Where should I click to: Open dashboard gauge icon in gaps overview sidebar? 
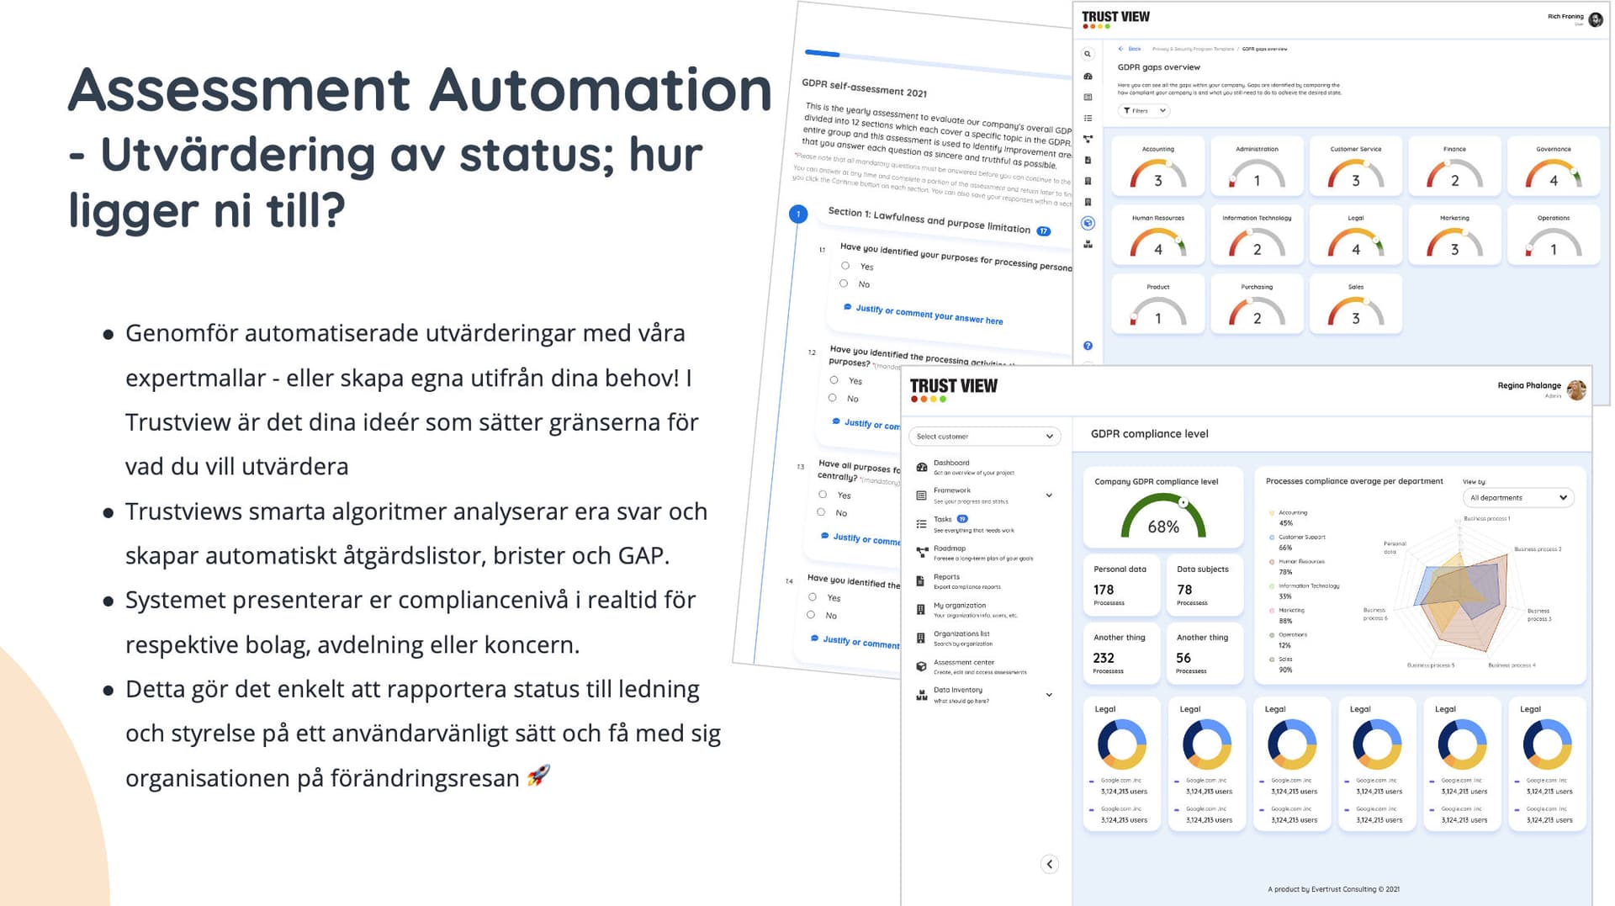[1088, 77]
